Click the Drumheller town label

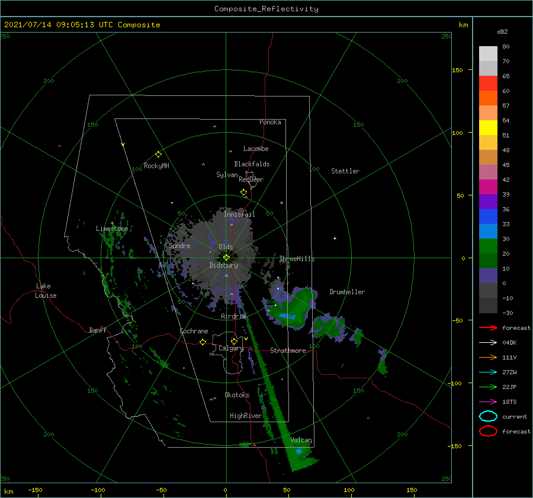pyautogui.click(x=347, y=292)
